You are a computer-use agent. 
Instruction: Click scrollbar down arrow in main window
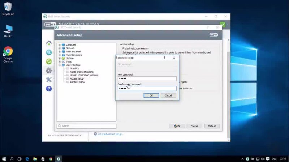tap(229, 140)
